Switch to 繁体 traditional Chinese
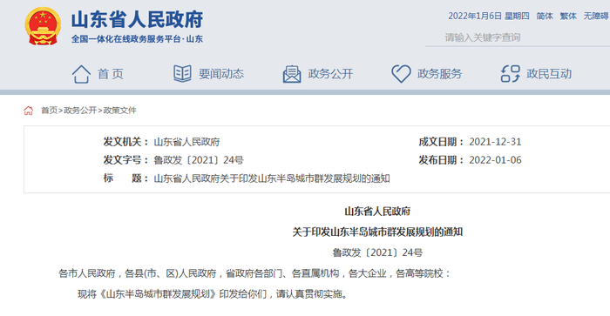Viewport: 610px width, 316px height. pos(568,16)
